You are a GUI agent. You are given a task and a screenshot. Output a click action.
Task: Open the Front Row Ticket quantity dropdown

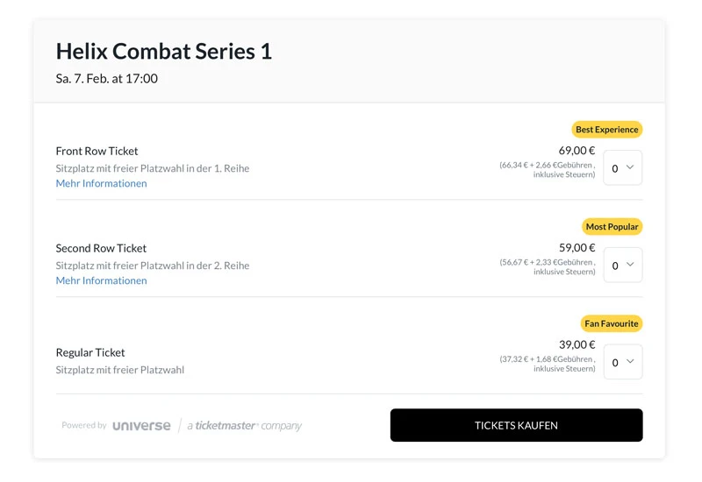622,168
